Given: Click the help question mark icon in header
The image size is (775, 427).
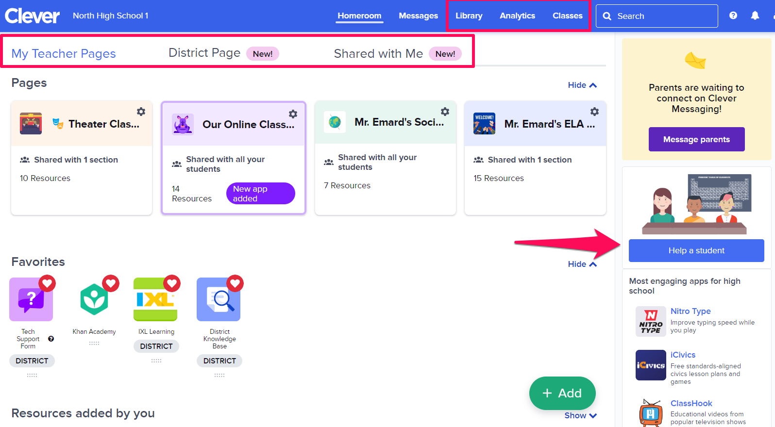Looking at the screenshot, I should point(733,16).
